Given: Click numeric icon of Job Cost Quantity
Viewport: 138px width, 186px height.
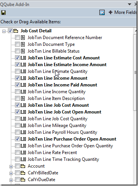Looking at the screenshot, I should 23,119.
